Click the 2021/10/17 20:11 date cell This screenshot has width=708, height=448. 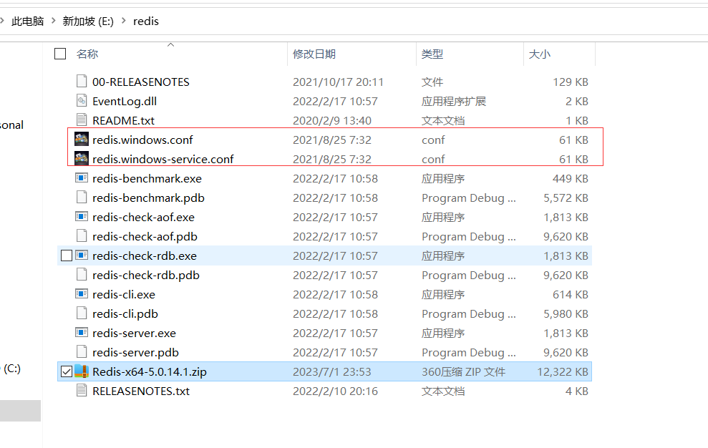[338, 82]
